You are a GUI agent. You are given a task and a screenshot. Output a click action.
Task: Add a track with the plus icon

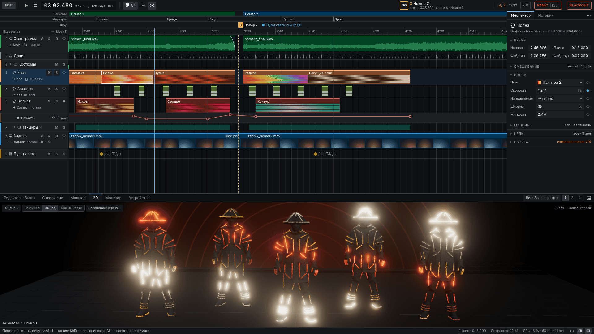pyautogui.click(x=53, y=32)
